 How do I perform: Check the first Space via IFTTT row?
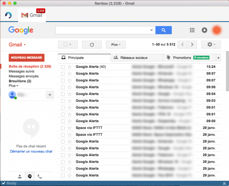(63, 128)
